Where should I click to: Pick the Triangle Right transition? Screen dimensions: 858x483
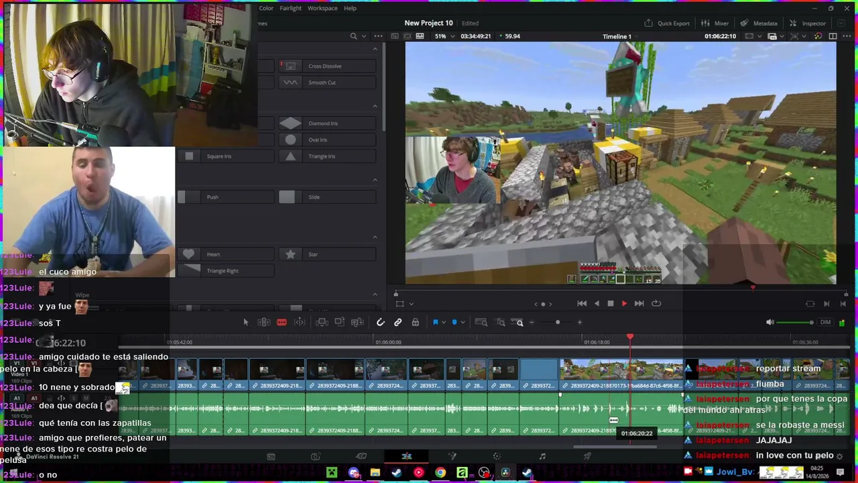coord(225,271)
